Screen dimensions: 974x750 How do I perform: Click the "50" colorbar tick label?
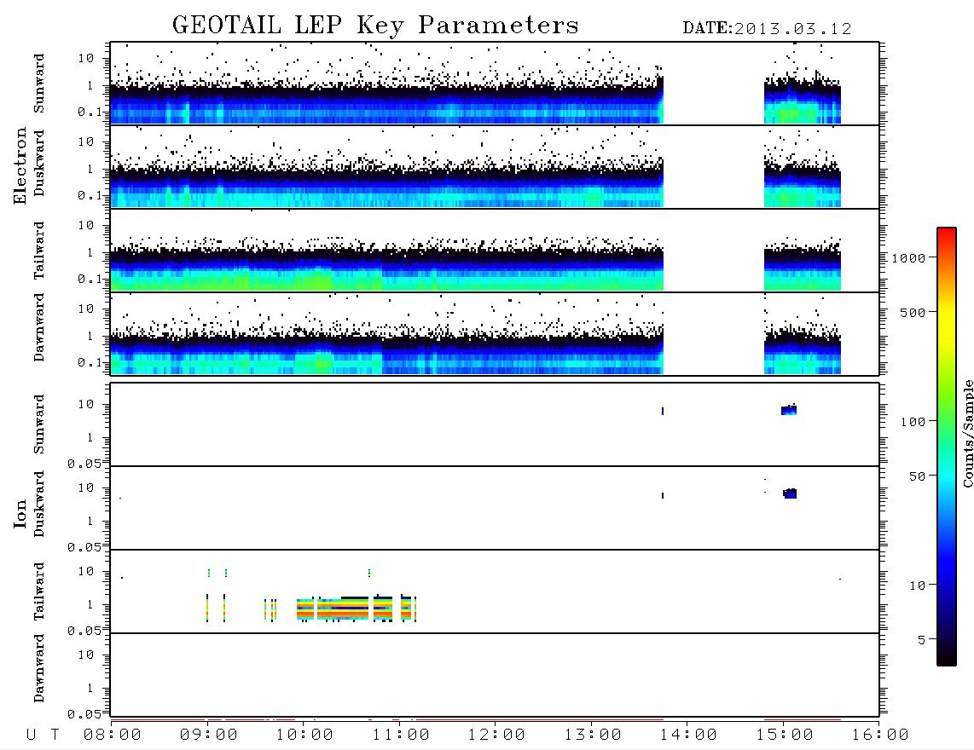[x=918, y=476]
